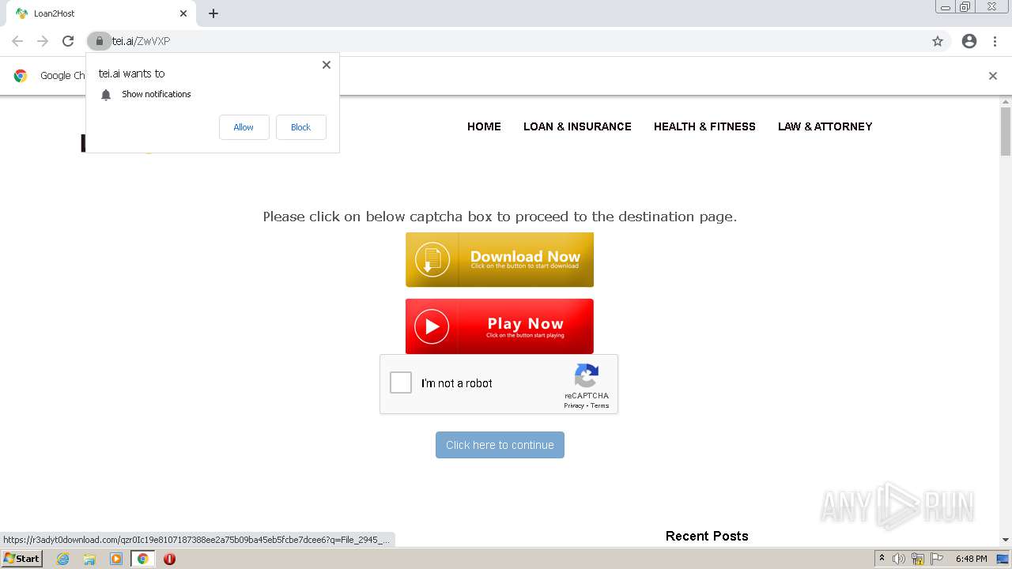This screenshot has height=569, width=1012.
Task: Open the Windows Start menu
Action: tap(21, 559)
